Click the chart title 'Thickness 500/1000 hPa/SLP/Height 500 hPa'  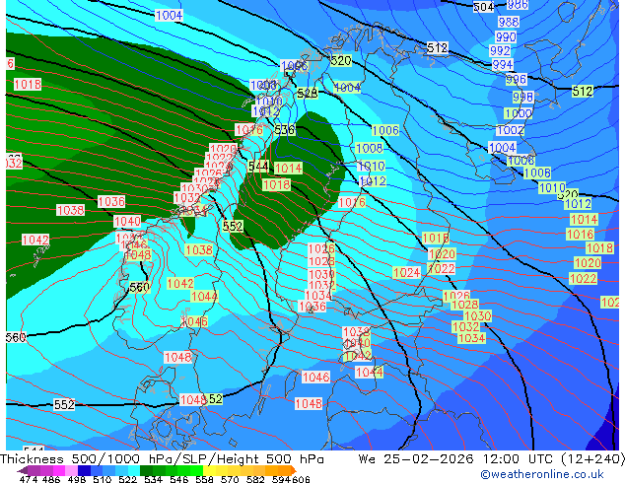[162, 458]
